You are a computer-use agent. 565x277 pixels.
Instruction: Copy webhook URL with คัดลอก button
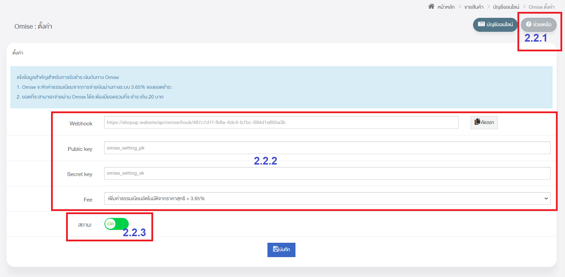tap(484, 122)
